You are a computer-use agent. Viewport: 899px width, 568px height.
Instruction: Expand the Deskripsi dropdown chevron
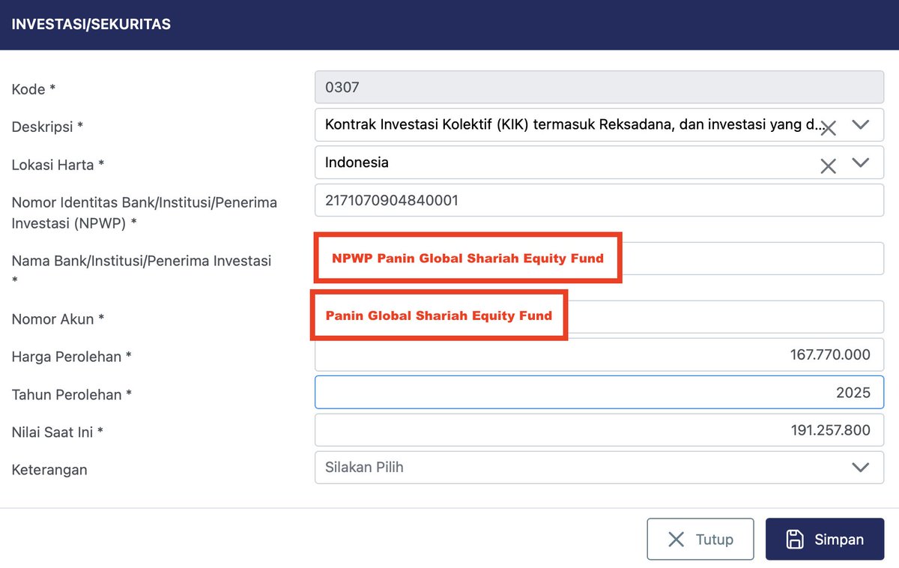point(861,124)
